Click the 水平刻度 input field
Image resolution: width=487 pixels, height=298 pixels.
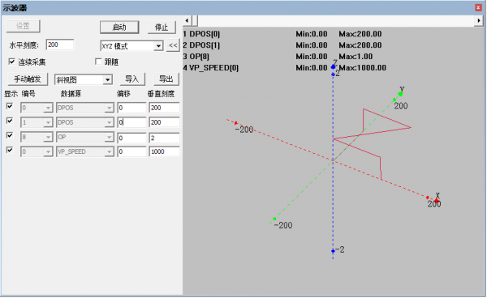pos(60,45)
